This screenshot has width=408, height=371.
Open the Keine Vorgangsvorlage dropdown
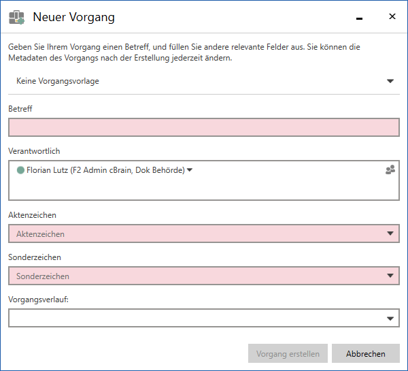pos(390,81)
